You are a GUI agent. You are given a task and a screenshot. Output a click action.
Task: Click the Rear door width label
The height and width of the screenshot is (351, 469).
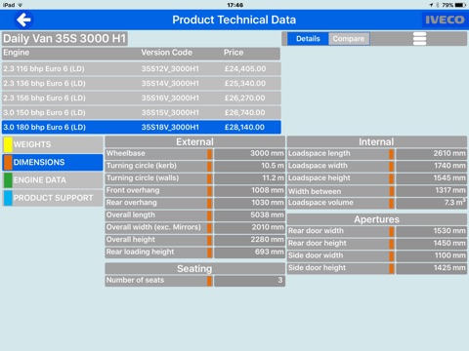click(316, 231)
